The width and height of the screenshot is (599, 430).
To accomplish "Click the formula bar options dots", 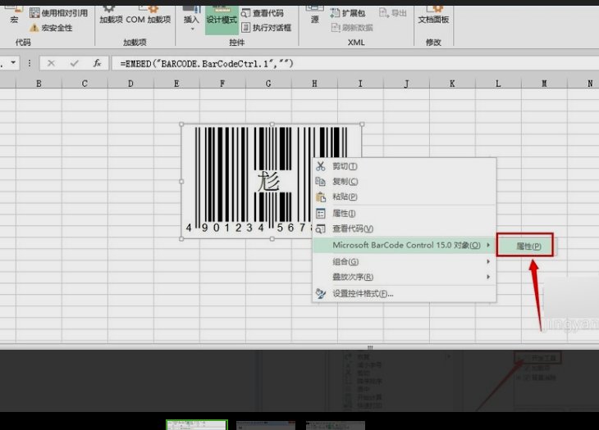I will point(30,63).
